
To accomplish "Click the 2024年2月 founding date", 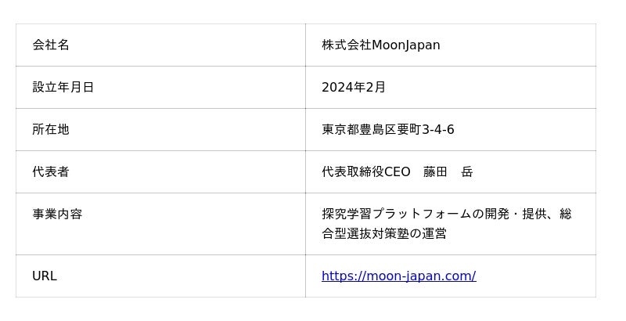I will 354,87.
